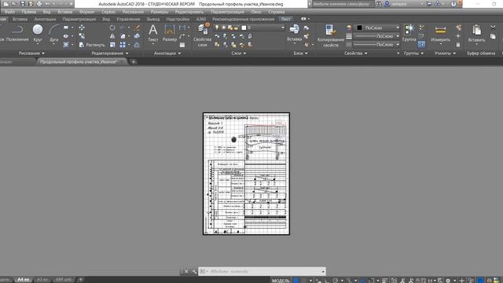Click the Stretch (Растянуть) tool
The image size is (503, 283).
click(92, 45)
